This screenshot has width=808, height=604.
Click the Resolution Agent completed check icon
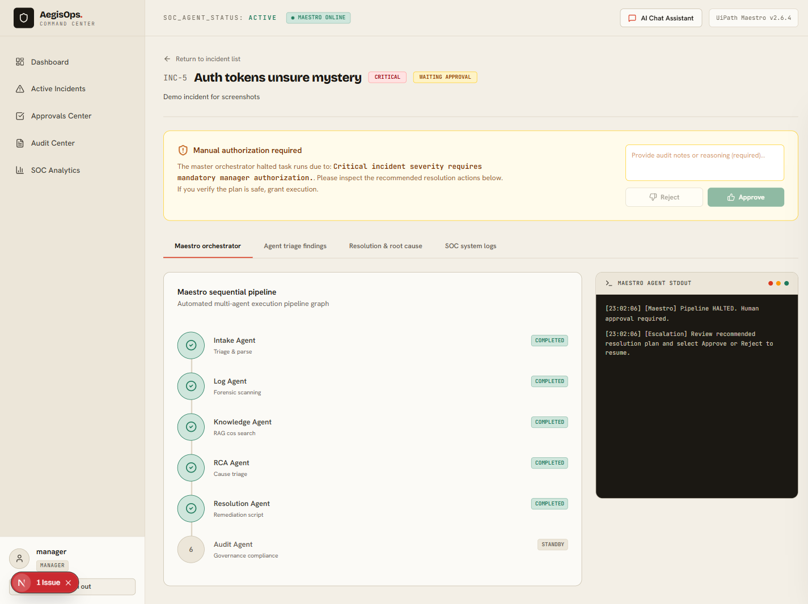[x=191, y=508]
